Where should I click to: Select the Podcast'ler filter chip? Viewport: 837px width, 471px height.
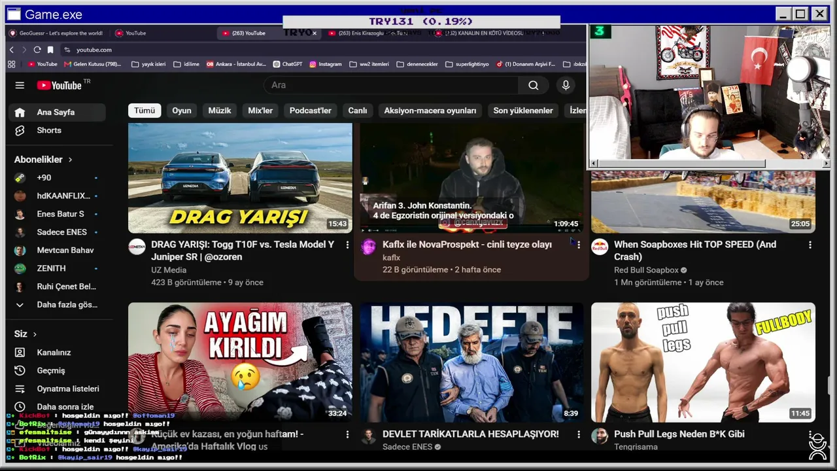pos(311,111)
